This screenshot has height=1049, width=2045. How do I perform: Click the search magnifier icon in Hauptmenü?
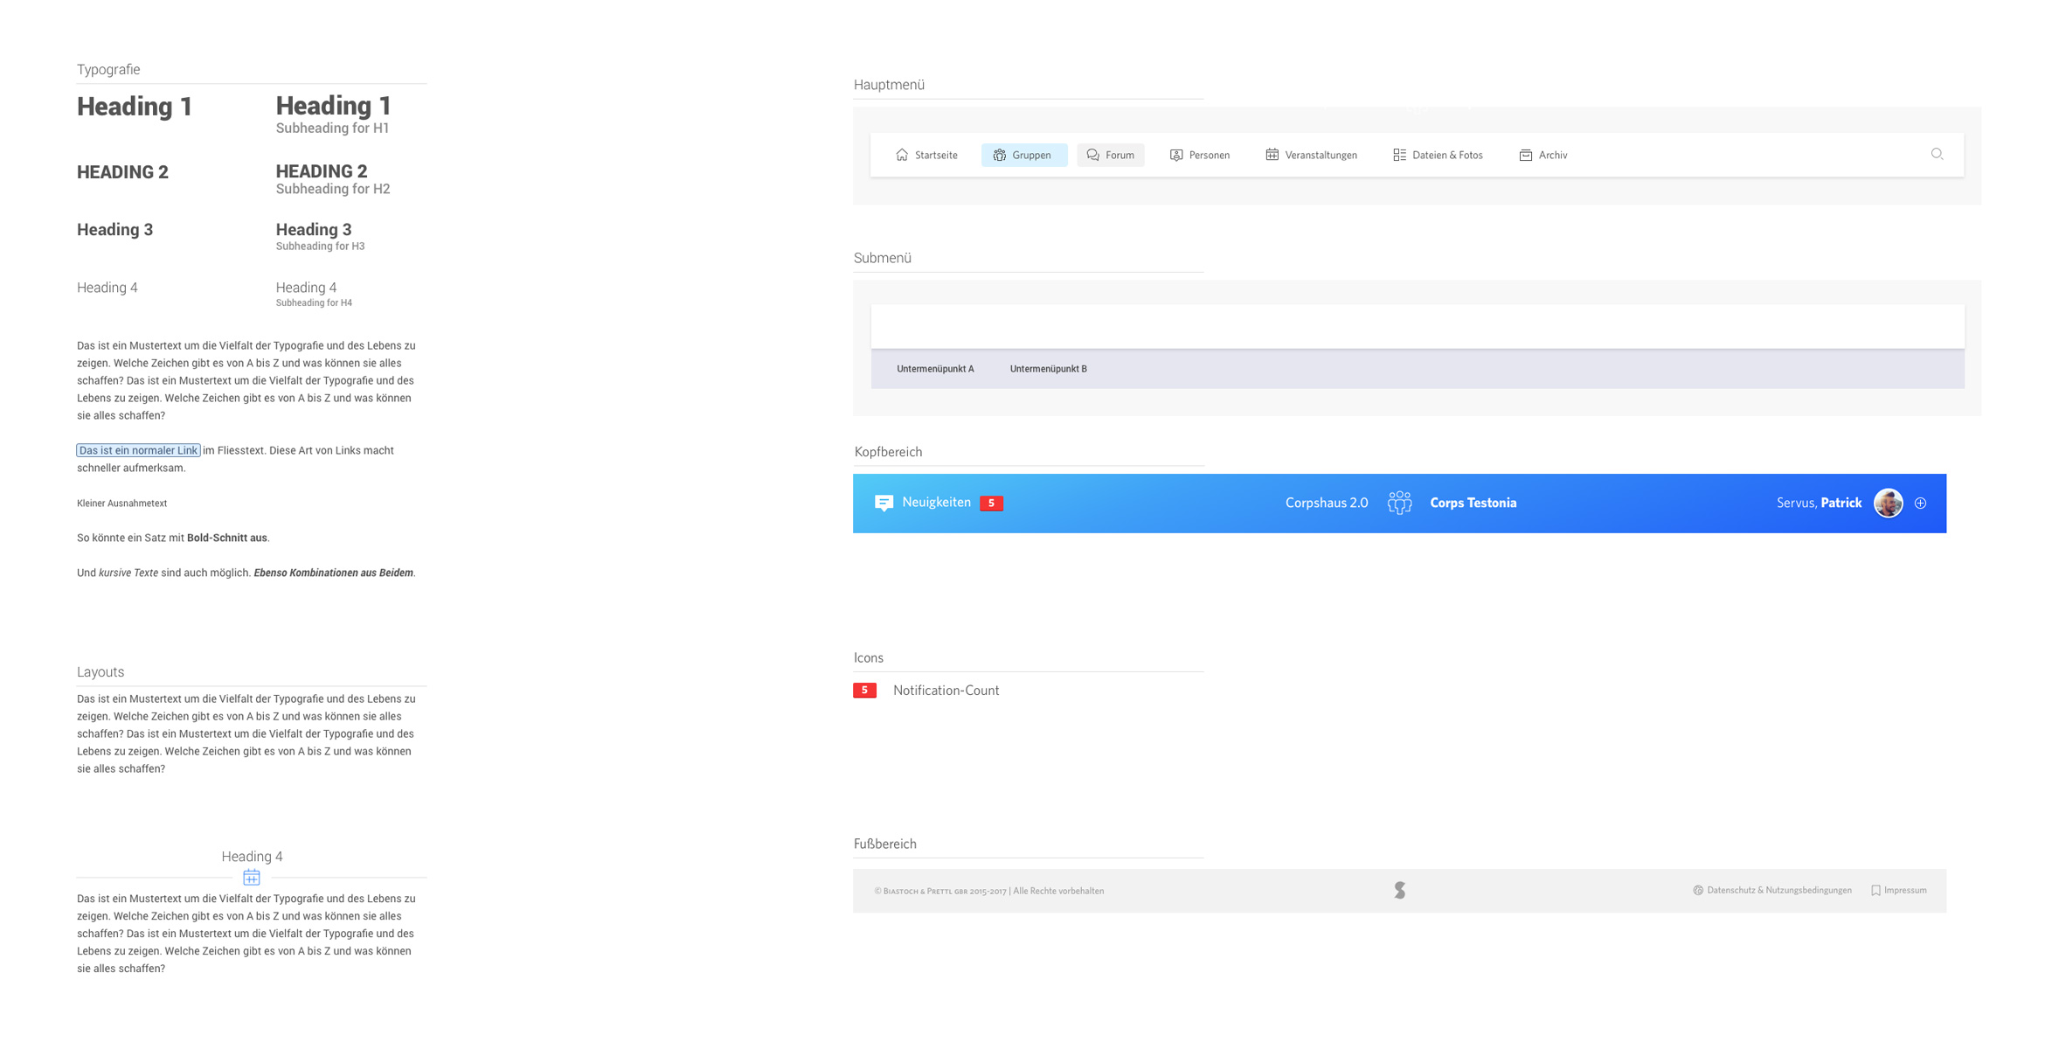[x=1937, y=155]
